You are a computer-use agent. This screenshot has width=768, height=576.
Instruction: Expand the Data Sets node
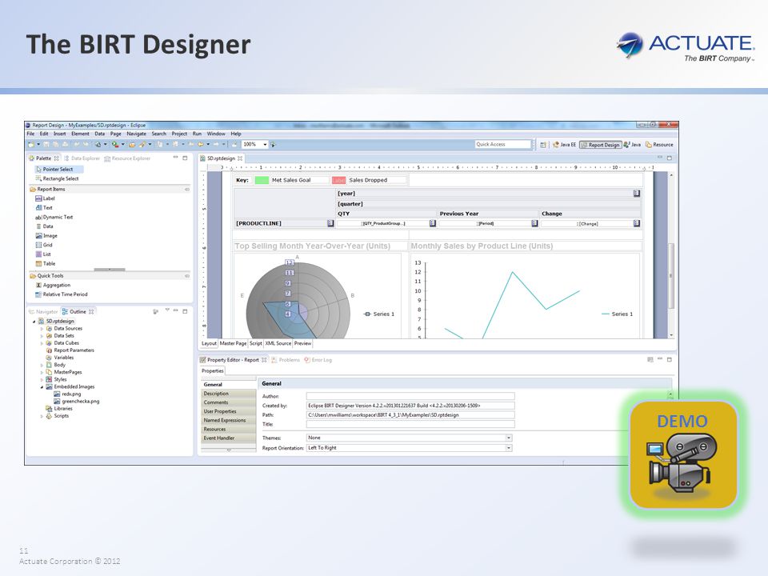click(42, 336)
